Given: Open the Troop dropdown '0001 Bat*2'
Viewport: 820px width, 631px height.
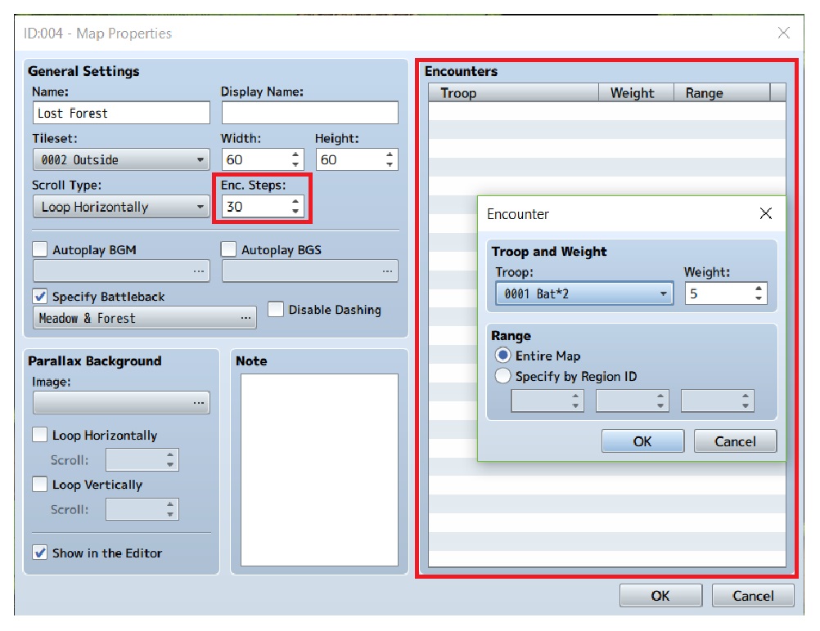Looking at the screenshot, I should [x=584, y=293].
